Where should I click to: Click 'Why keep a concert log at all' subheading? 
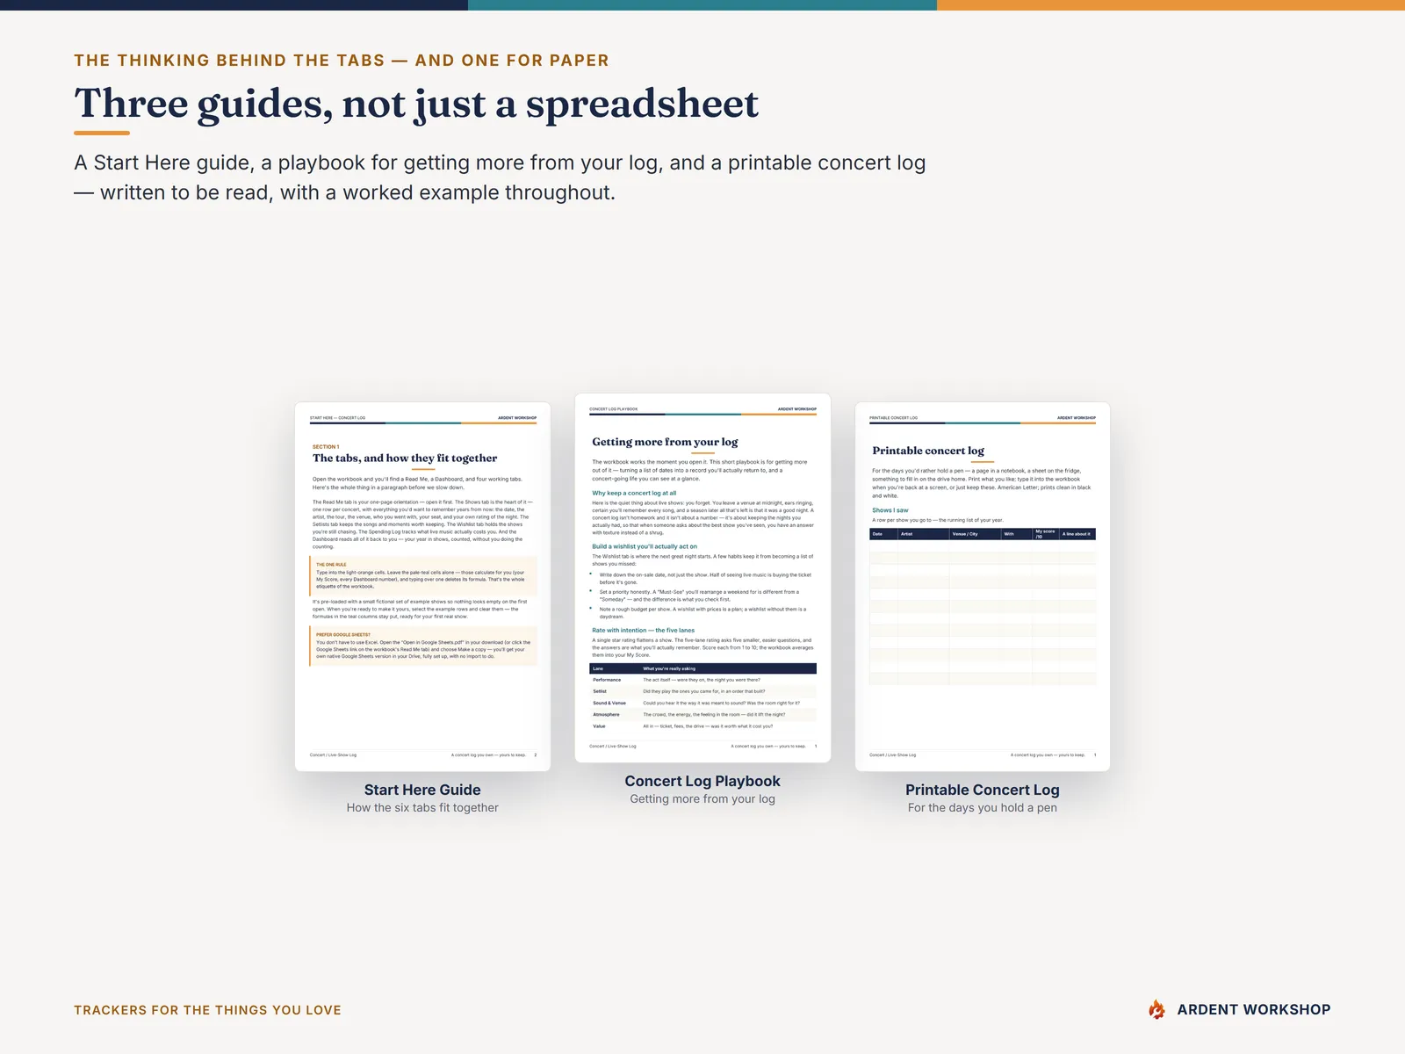(x=634, y=493)
